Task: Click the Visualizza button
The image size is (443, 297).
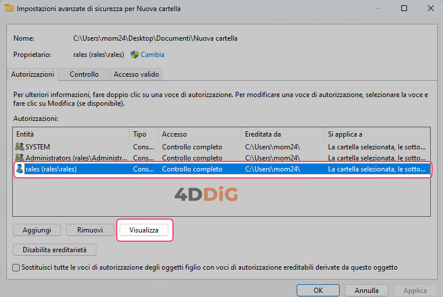Action: click(144, 230)
